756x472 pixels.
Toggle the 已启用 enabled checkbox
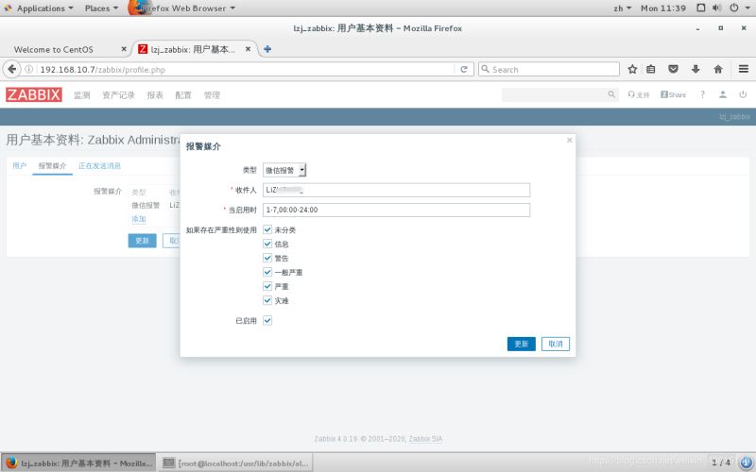pos(267,320)
